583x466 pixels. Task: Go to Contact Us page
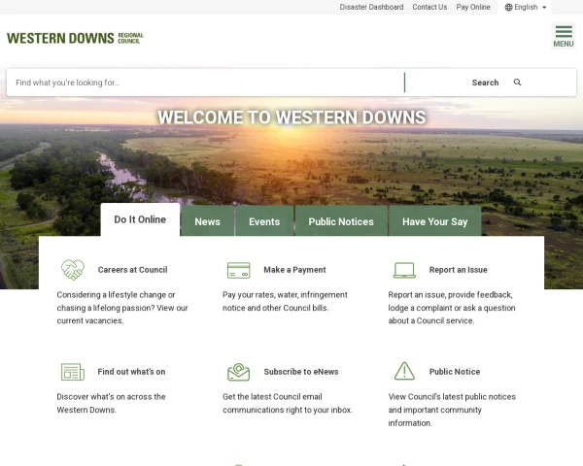pos(429,7)
